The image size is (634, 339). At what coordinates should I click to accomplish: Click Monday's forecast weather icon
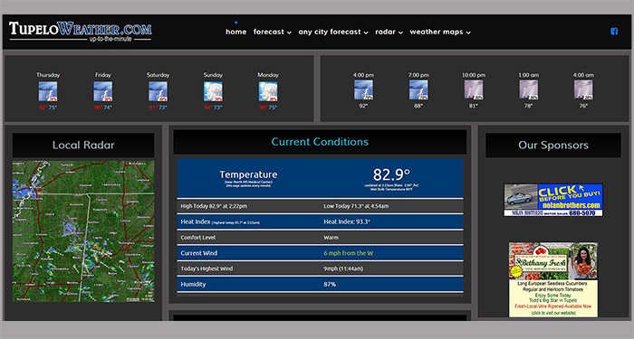pyautogui.click(x=268, y=91)
